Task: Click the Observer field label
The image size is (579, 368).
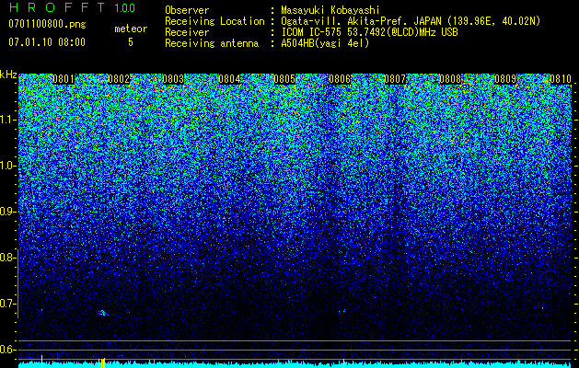Action: (187, 10)
